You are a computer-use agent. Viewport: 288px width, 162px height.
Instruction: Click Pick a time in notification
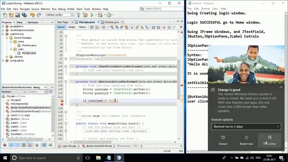click(x=270, y=140)
